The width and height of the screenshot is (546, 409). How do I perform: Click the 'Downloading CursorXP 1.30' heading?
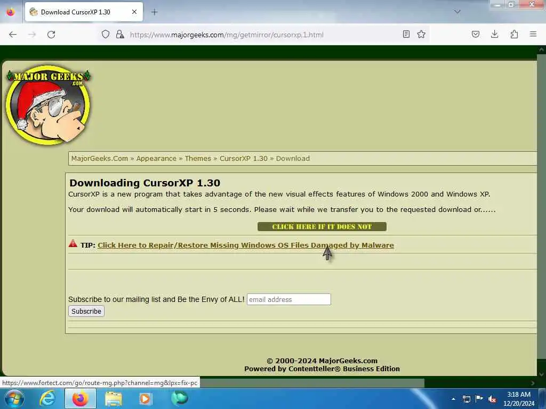click(x=145, y=183)
